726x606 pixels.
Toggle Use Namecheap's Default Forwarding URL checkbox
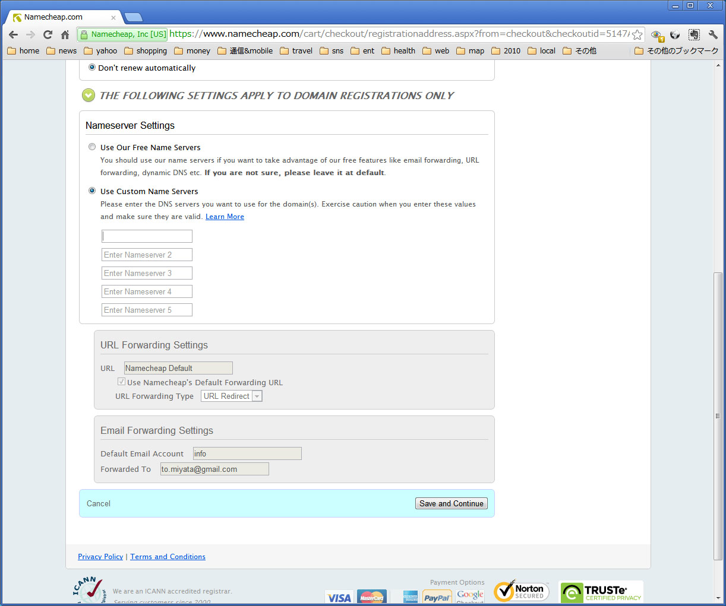coord(121,382)
